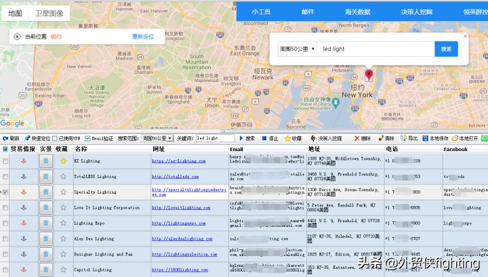Image resolution: width=488 pixels, height=277 pixels.
Task: Click TotalLEDS Lighting anchor icon
Action: (24, 176)
